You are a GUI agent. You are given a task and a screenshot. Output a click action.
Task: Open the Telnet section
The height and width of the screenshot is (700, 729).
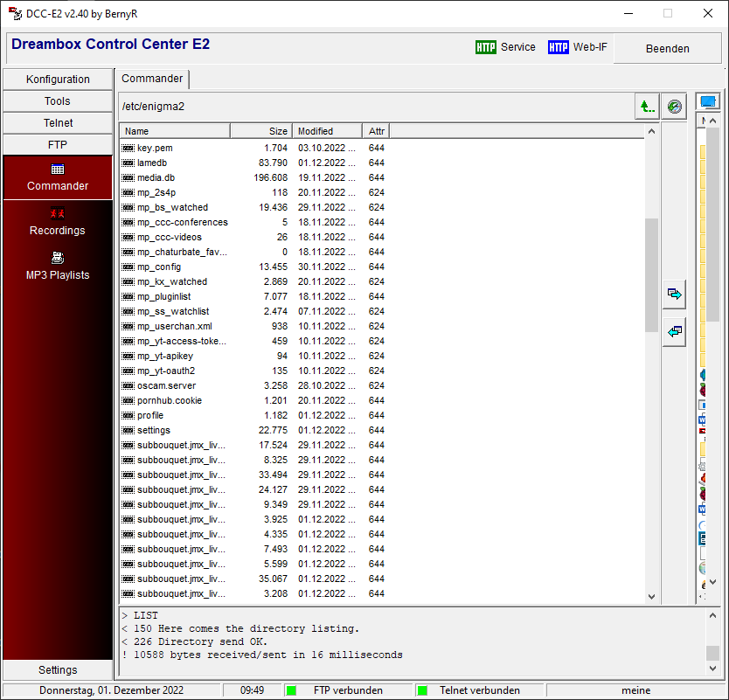[x=58, y=123]
